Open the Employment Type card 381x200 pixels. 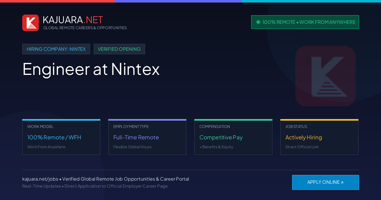[147, 137]
